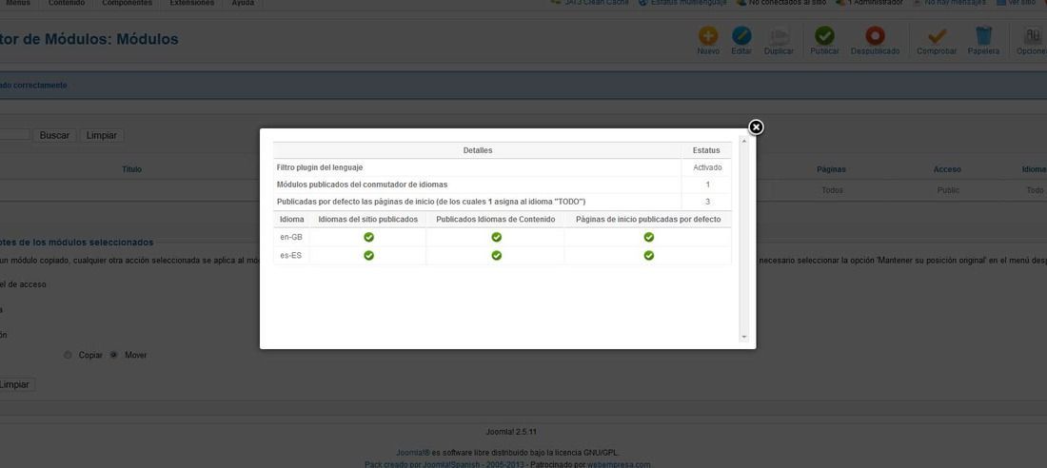Viewport: 1047px width, 468px height.
Task: Click en-GB green check for content languages
Action: tap(496, 237)
